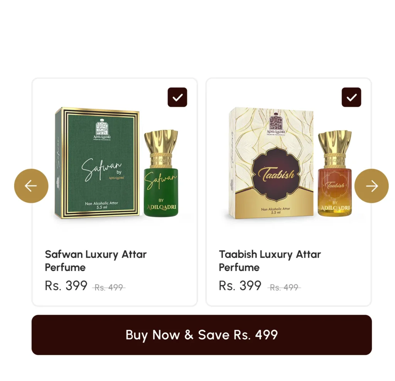Click Buy Now & Save Rs. 499
395x381 pixels.
201,335
